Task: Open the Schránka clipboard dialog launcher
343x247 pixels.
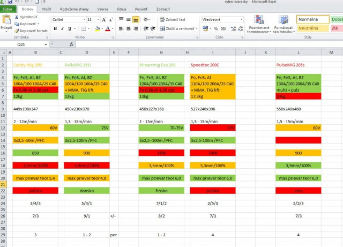Action: 47,38
